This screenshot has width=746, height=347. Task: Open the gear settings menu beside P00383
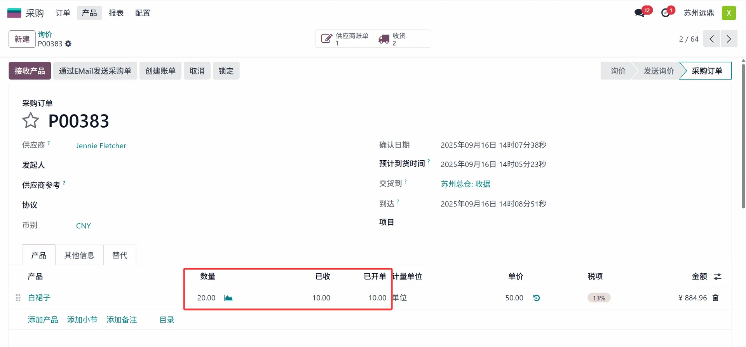(x=68, y=44)
